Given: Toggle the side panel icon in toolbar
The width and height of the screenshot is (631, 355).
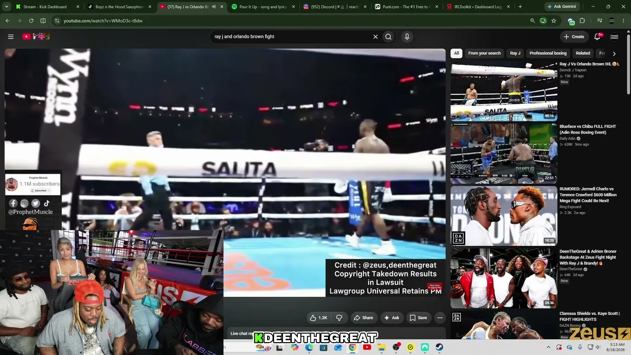Looking at the screenshot, I should click(x=43, y=21).
